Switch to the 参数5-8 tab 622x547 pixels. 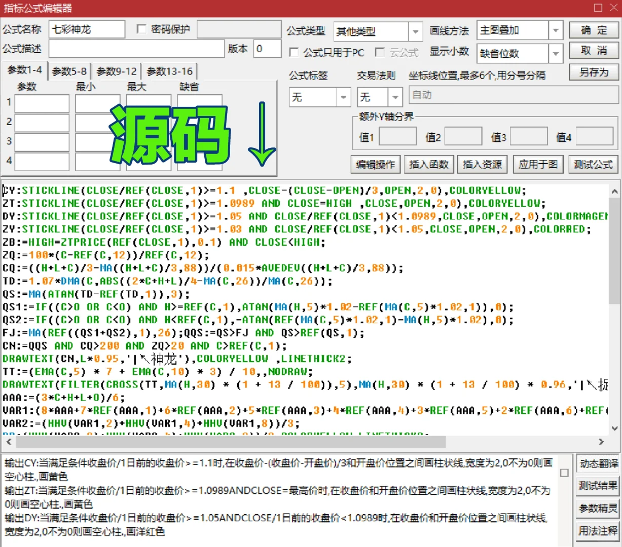[68, 71]
